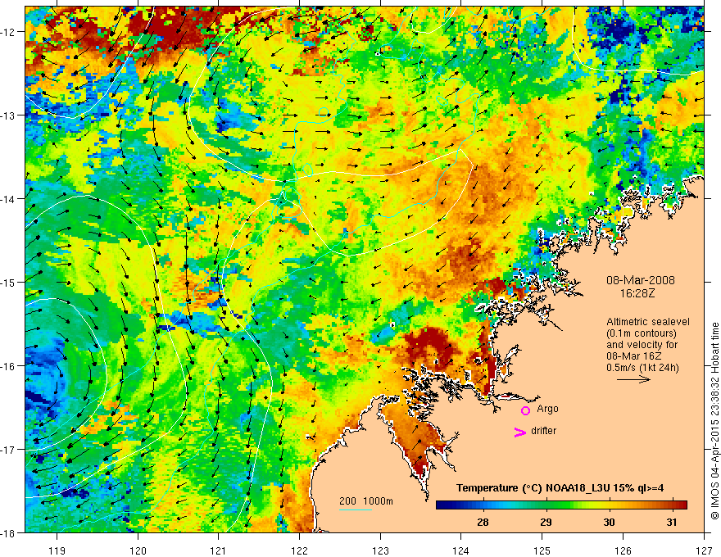
Task: Click the cyan 200 1000m depth contour line sample
Action: (356, 509)
